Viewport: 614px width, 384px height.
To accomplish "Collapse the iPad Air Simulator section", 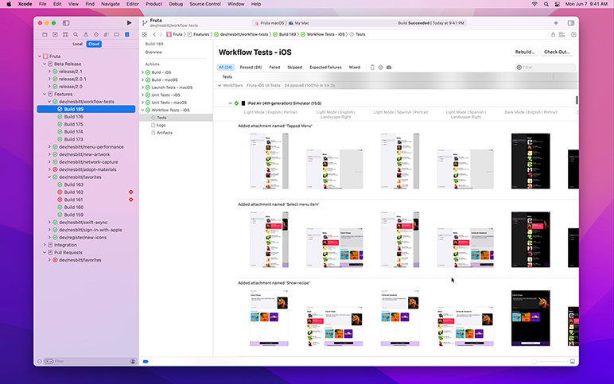I will pyautogui.click(x=230, y=103).
